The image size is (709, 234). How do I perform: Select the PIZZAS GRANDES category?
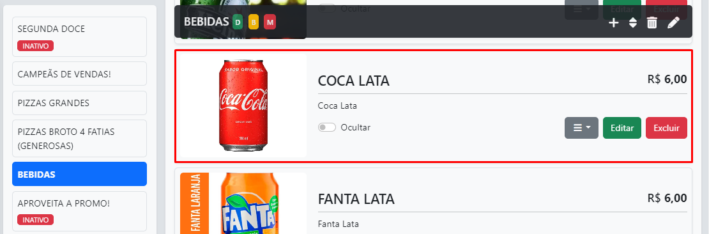click(x=80, y=103)
